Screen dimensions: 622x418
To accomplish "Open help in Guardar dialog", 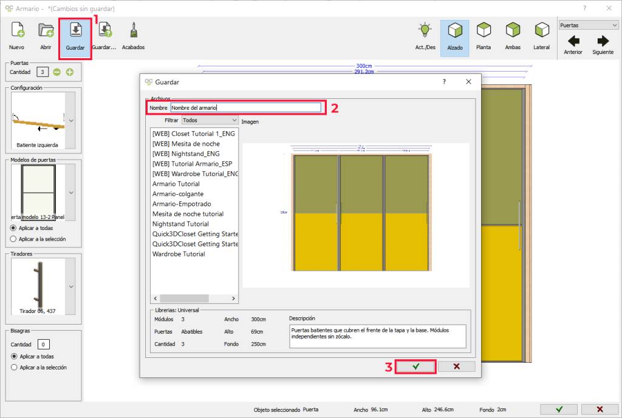I will point(444,82).
